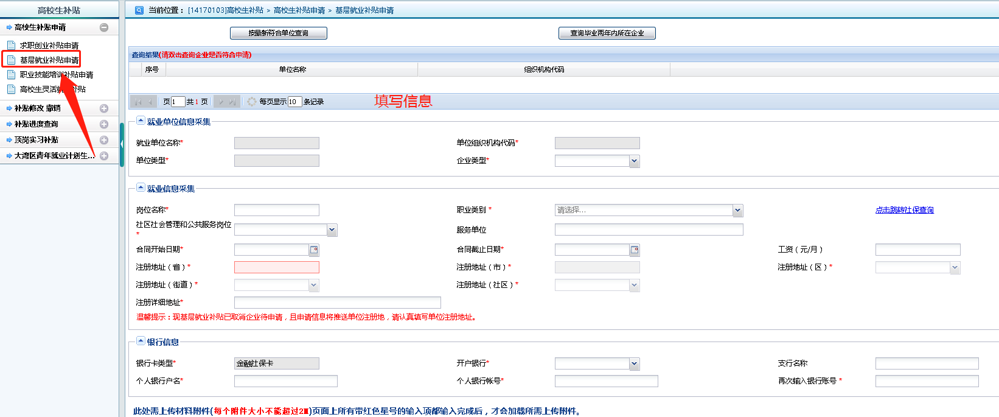
Task: Expand the 补贴进度查询 section plus icon
Action: [104, 124]
